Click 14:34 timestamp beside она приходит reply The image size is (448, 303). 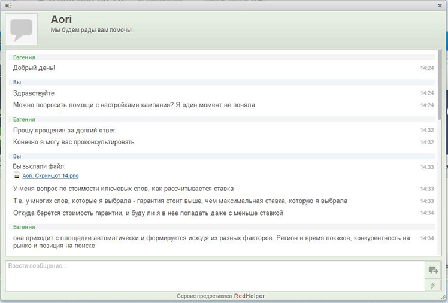point(427,238)
